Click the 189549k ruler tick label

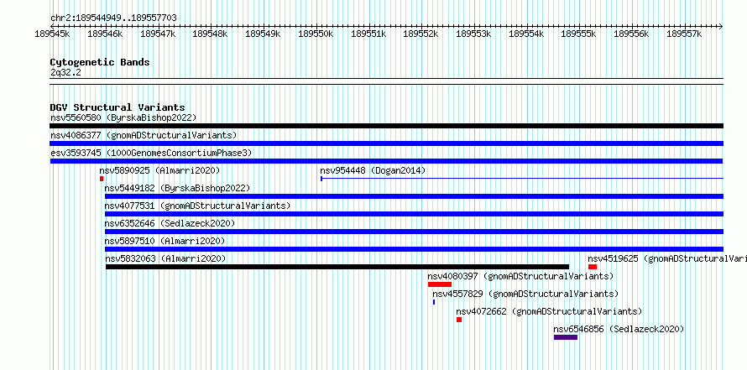click(x=263, y=34)
